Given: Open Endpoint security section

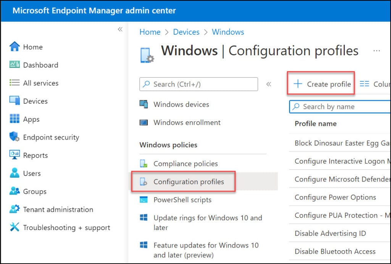Looking at the screenshot, I should [51, 137].
